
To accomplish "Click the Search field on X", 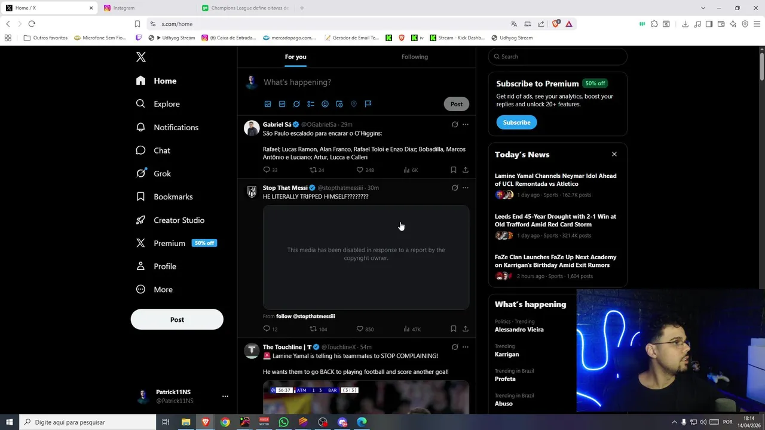I will [x=558, y=57].
